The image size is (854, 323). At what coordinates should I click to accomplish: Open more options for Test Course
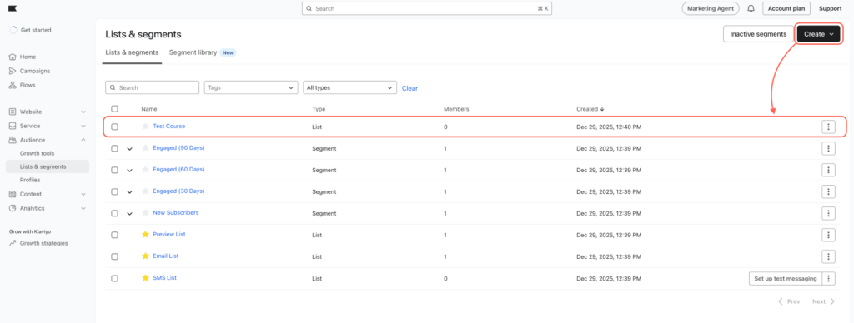coord(828,127)
